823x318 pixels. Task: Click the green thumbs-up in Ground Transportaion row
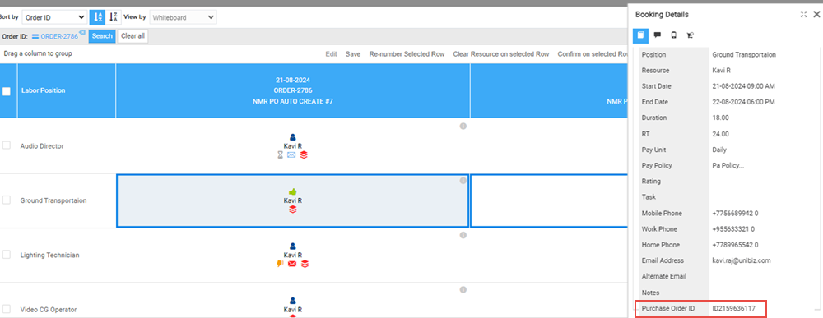tap(293, 191)
